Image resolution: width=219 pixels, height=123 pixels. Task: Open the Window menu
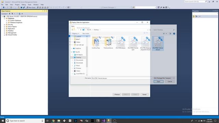tap(36, 4)
